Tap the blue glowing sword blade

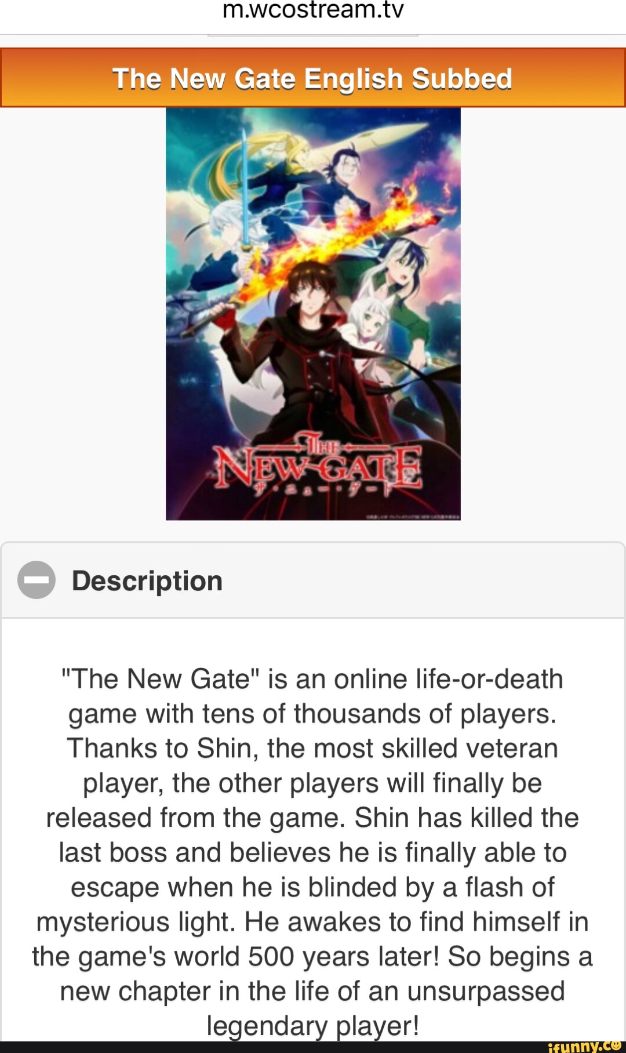point(246,186)
